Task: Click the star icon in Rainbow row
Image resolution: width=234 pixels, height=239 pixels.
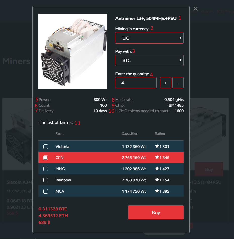Action: [157, 180]
